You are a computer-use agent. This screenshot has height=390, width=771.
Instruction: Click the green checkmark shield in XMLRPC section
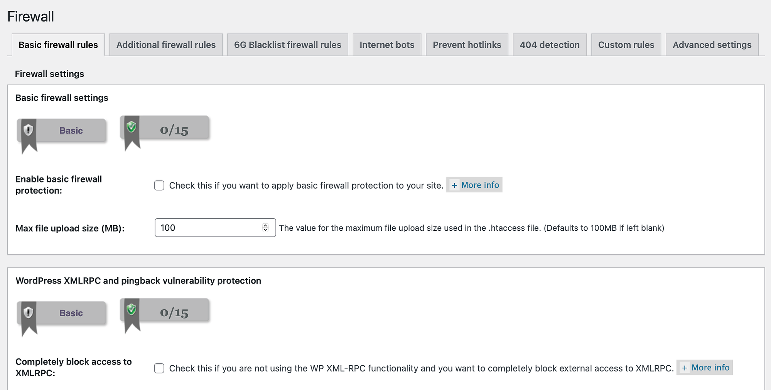point(132,309)
